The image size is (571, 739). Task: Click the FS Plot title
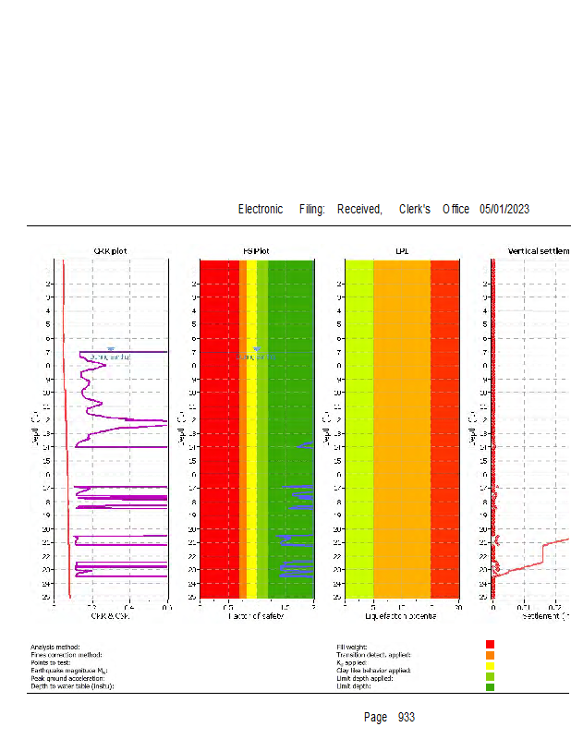tap(256, 251)
